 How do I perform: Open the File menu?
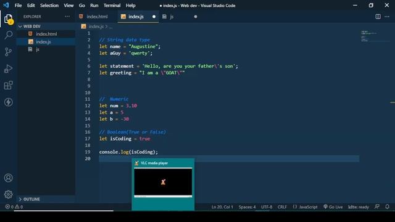pyautogui.click(x=18, y=6)
